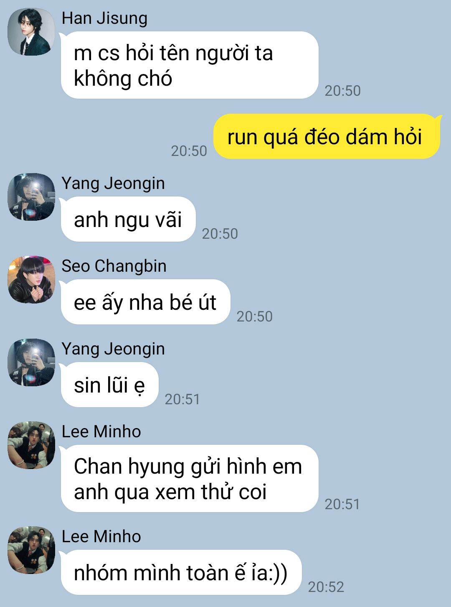Tap the 20:50 timestamp beside yellow bubble
Screen dimensions: 451x607
click(x=189, y=151)
